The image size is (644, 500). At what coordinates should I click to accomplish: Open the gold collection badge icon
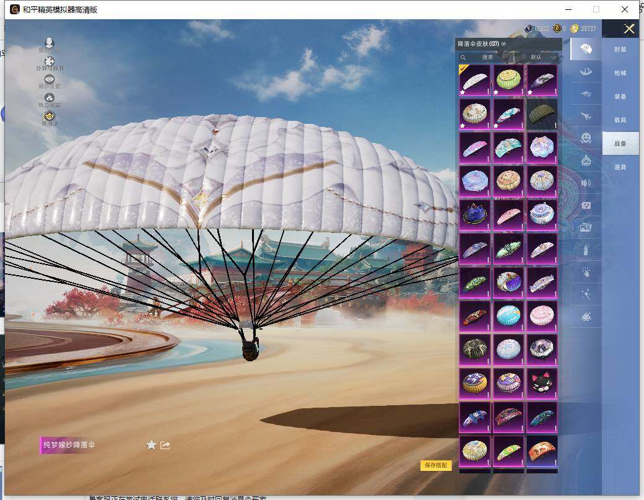(50, 116)
